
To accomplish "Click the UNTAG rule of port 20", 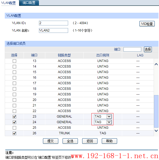I will (103, 100).
